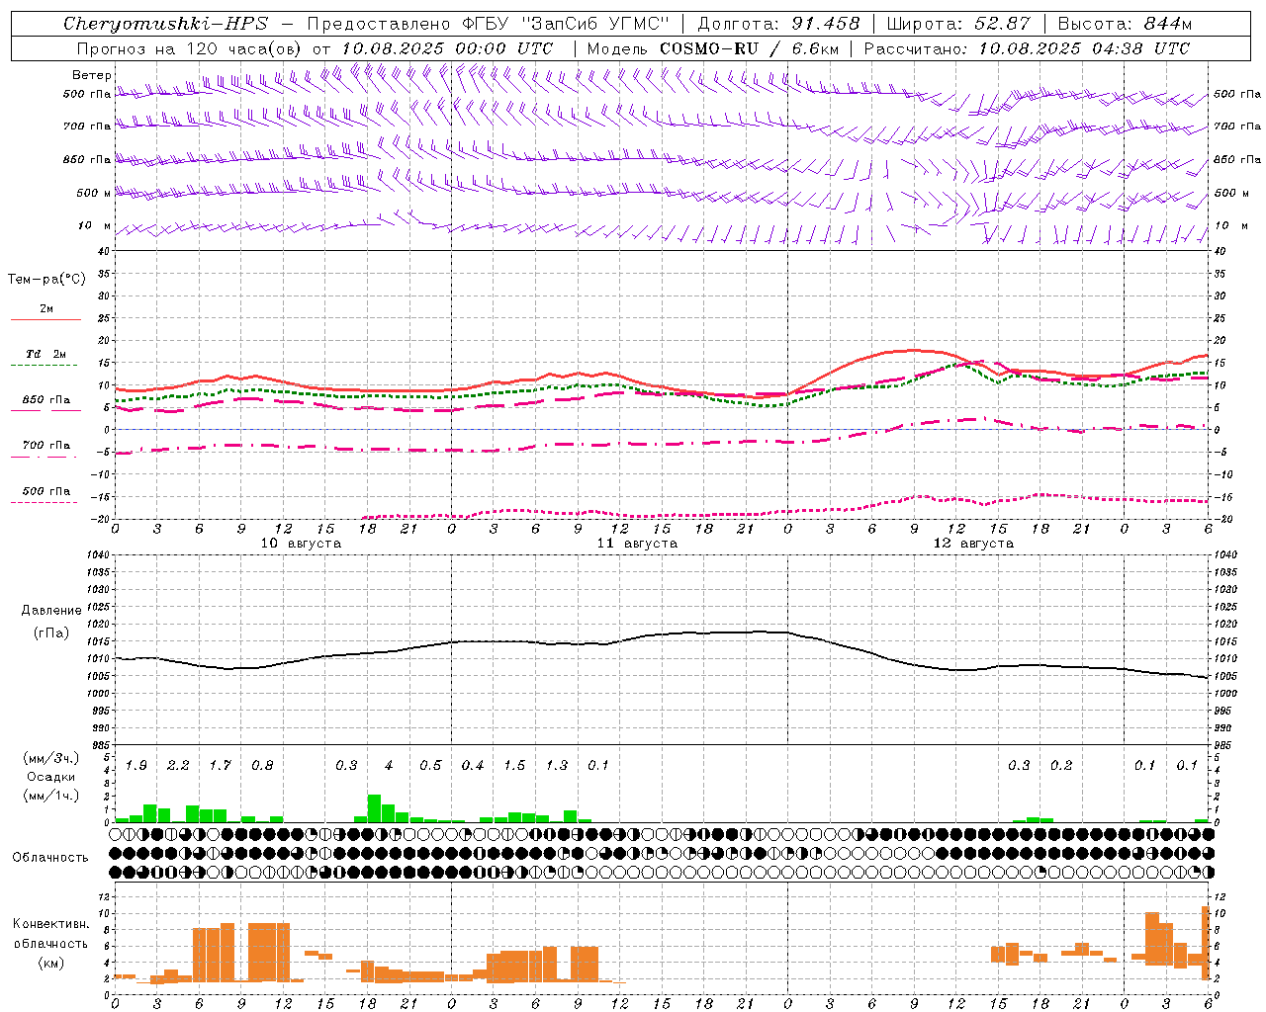This screenshot has width=1266, height=1012.
Task: Click the "(мм/3ч.)" units label
Action: (51, 759)
